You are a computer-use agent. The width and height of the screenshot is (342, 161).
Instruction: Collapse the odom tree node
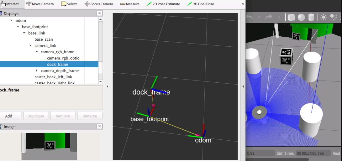12,20
